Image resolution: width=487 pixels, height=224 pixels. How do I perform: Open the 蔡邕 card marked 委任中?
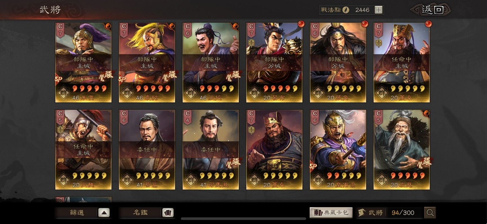click(x=147, y=149)
